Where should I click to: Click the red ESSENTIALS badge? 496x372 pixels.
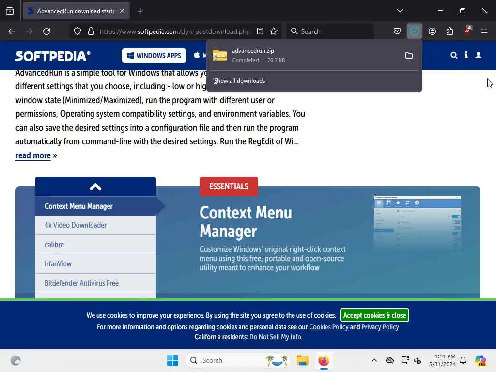tap(229, 186)
